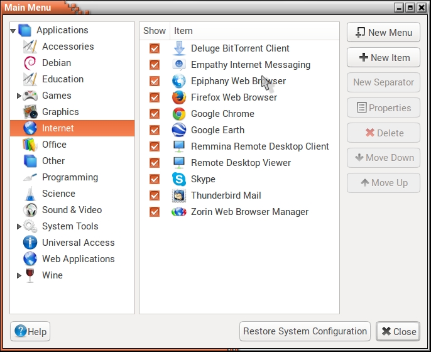Click the Accessories category icon

tap(30, 47)
